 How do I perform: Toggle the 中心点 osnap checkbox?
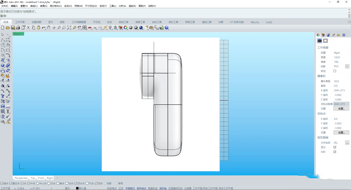click(38, 183)
